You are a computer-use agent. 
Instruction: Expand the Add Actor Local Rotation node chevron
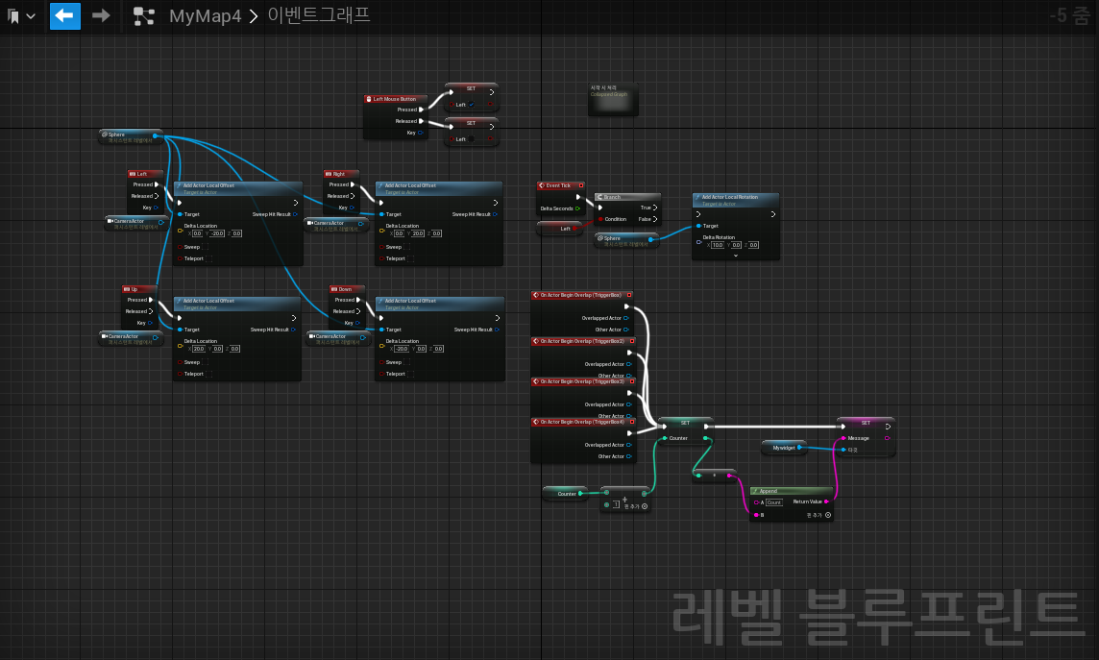[735, 256]
